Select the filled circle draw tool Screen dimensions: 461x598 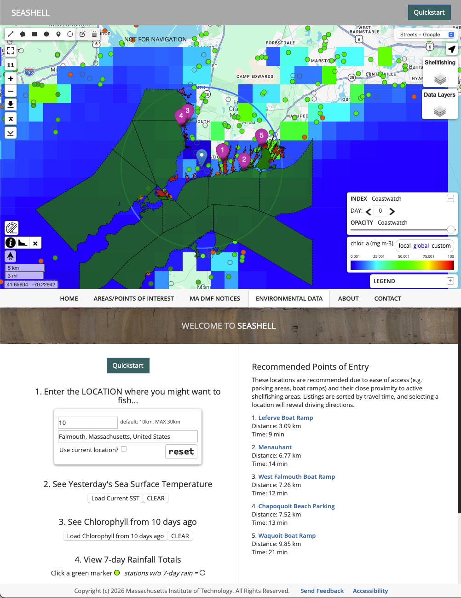coord(46,34)
